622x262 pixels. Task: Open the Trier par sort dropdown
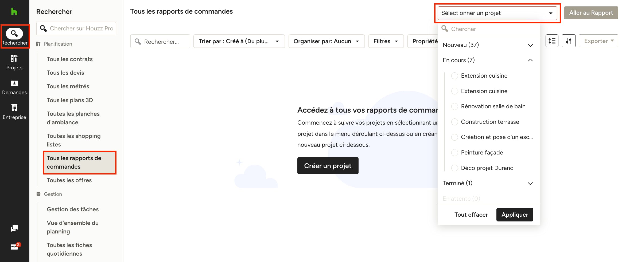coord(239,41)
